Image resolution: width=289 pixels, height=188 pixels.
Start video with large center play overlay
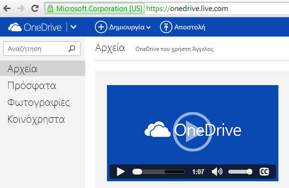(x=192, y=132)
